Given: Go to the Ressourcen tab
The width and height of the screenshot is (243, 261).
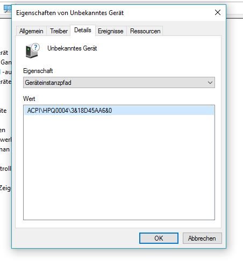Looking at the screenshot, I should pos(145,31).
